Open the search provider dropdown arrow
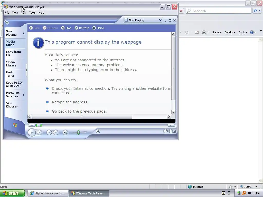This screenshot has height=197, width=263. (x=260, y=11)
